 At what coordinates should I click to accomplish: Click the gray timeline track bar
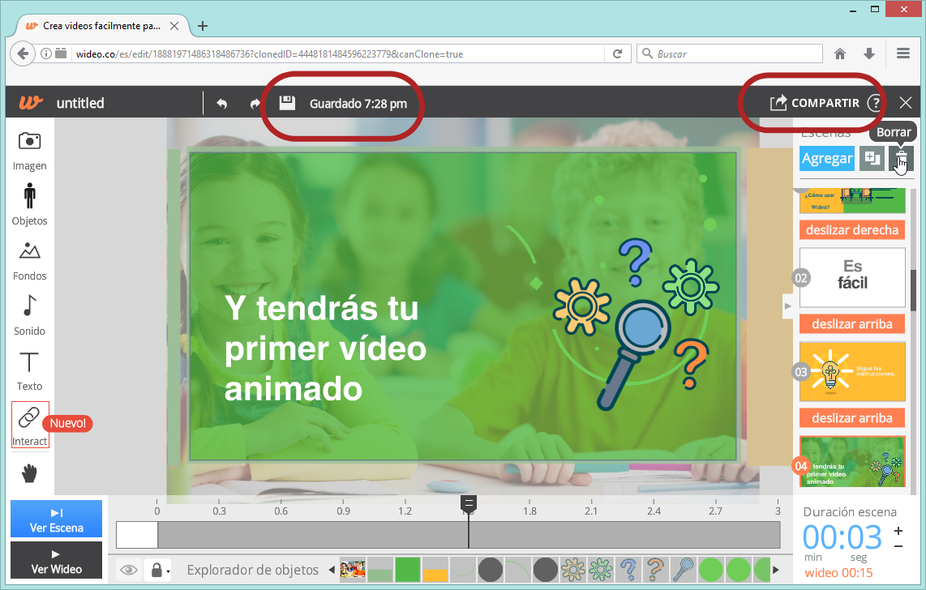[x=469, y=535]
